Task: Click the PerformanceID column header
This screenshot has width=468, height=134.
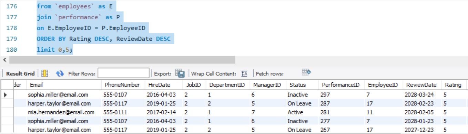Action: 342,85
